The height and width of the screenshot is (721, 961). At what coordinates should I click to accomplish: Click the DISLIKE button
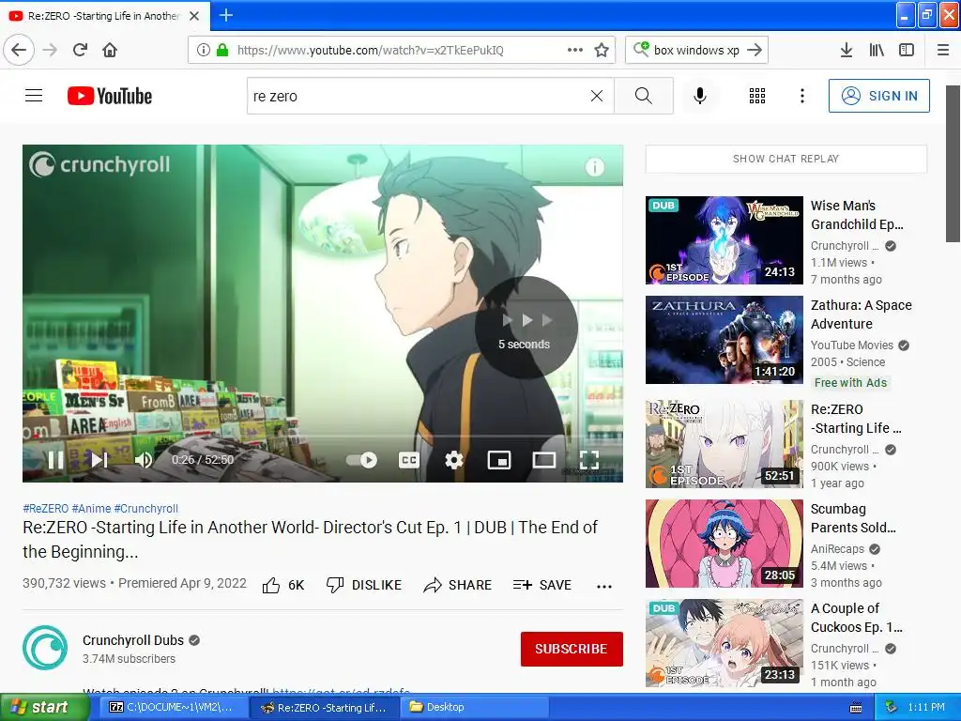364,585
